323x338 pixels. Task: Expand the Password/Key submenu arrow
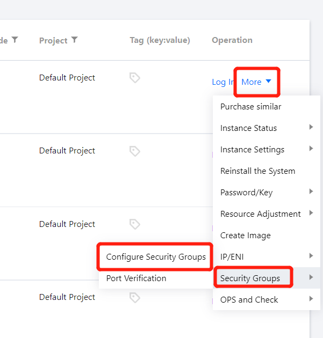tap(311, 192)
